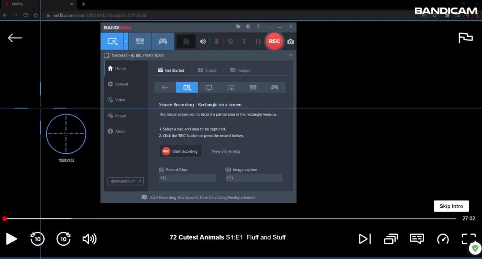Play the Netflix video
482x259 pixels.
tap(11, 239)
